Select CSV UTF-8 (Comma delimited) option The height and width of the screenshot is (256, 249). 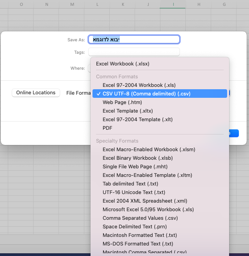160,94
